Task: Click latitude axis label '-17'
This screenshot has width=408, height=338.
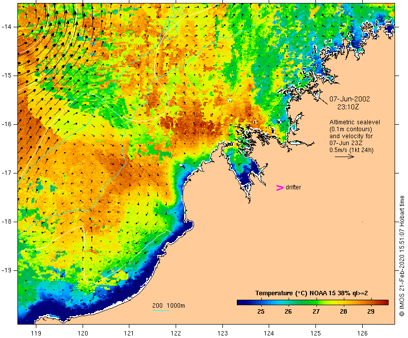Action: tap(6, 173)
